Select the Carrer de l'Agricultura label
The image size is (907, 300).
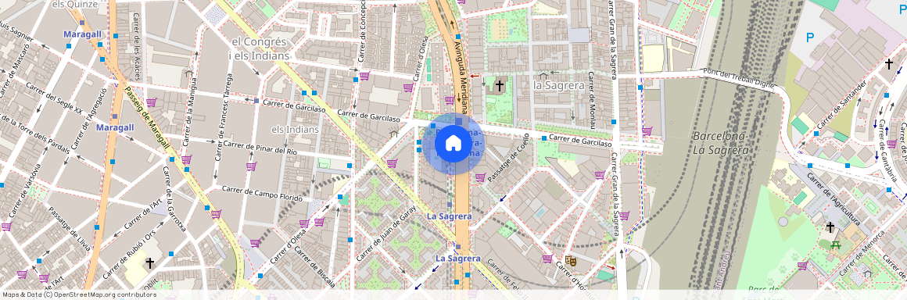[833, 199]
